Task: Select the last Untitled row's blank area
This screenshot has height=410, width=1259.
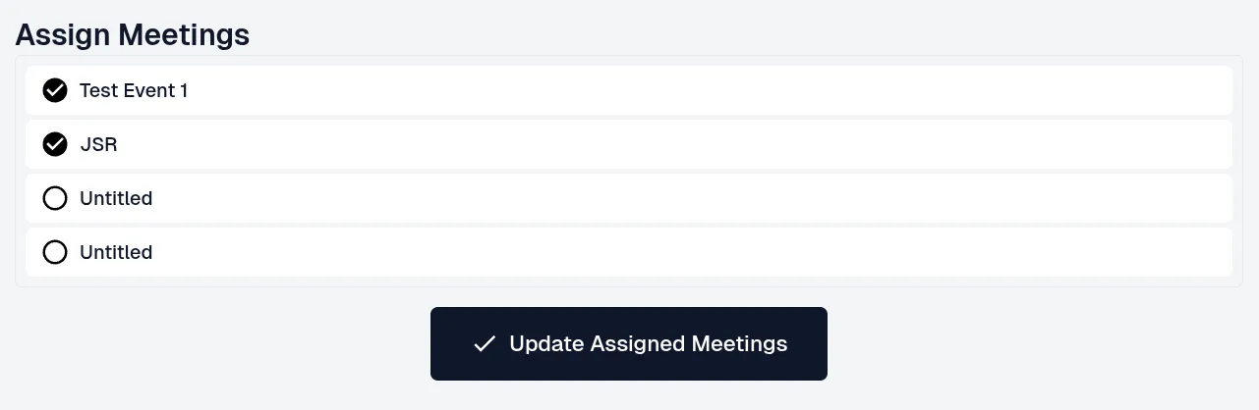Action: point(688,252)
